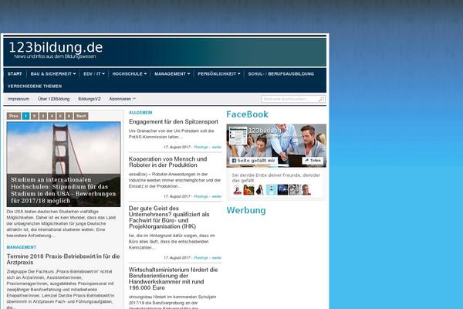
Task: Click weiter under Kooperation von Mensch article
Action: (217, 196)
